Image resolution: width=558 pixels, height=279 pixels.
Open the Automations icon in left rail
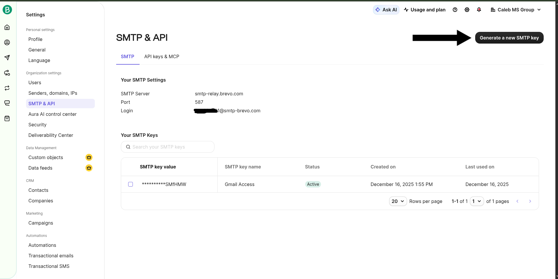[x=7, y=73]
